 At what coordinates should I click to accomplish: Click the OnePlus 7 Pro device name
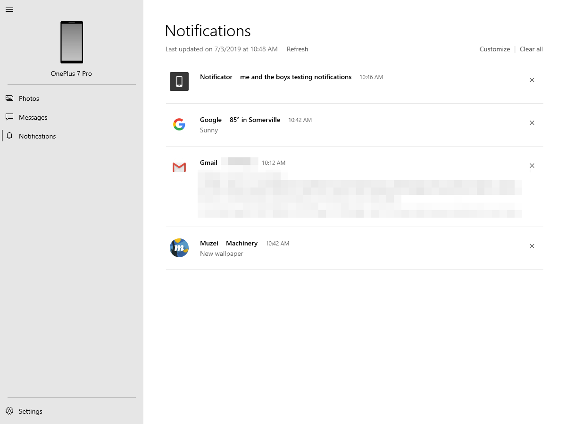72,73
